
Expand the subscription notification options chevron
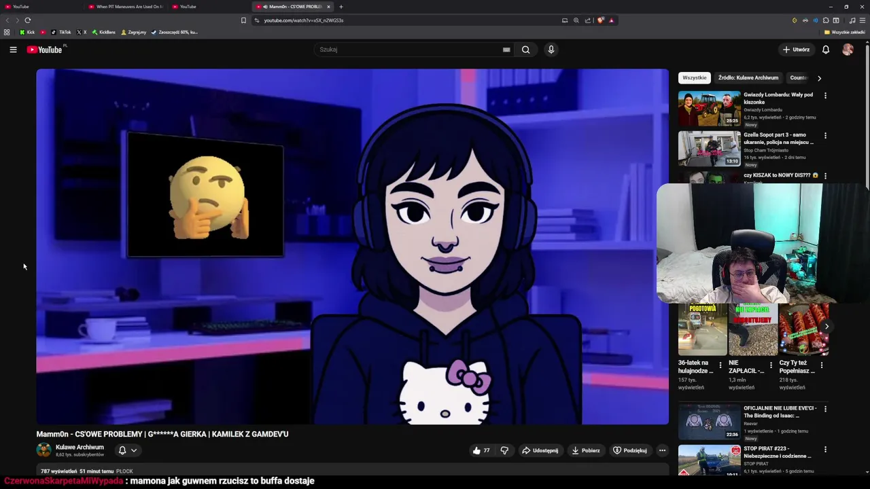134,450
